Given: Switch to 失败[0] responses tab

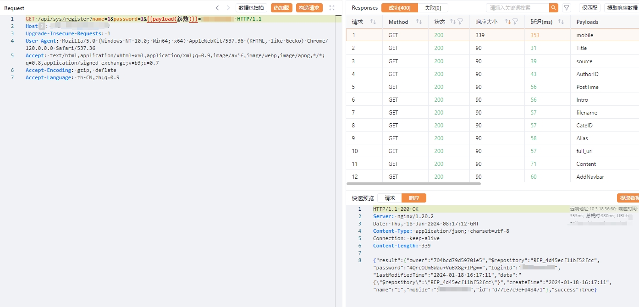Looking at the screenshot, I should pyautogui.click(x=433, y=8).
